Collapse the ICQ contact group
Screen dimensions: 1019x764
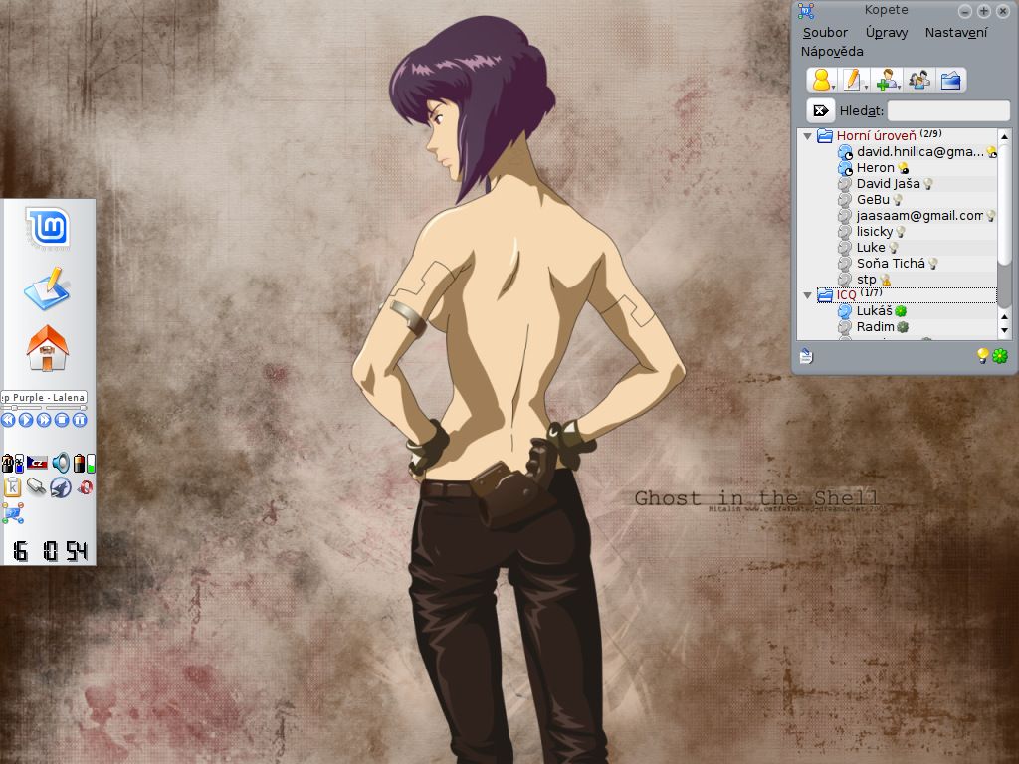pyautogui.click(x=807, y=295)
